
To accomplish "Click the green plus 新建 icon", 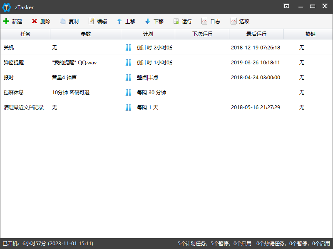I will [6, 21].
